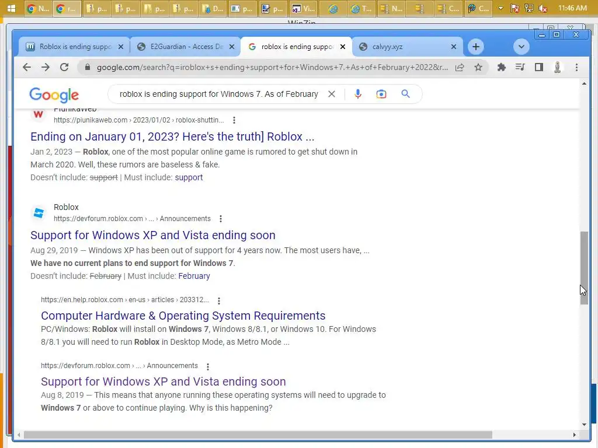
Task: Bookmark this page with the star icon
Action: 478,68
